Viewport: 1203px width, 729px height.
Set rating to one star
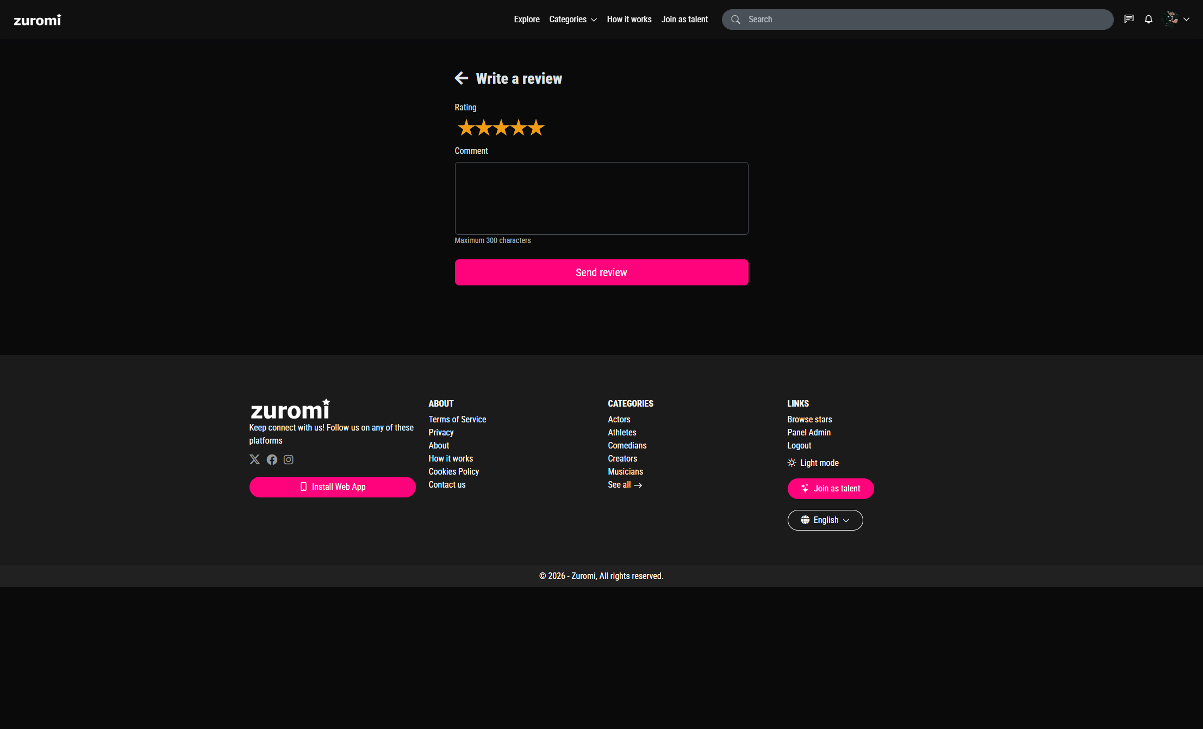pos(466,128)
